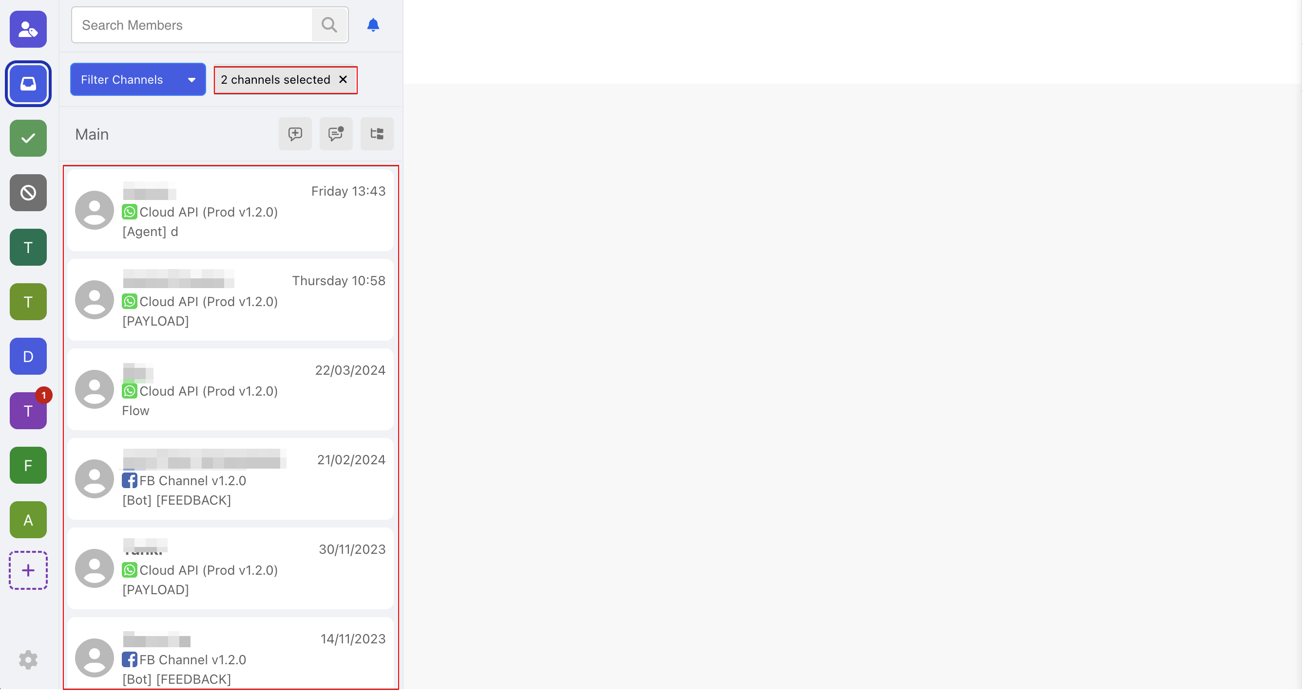Open the green checkmark resolved view
The image size is (1303, 692).
click(28, 138)
